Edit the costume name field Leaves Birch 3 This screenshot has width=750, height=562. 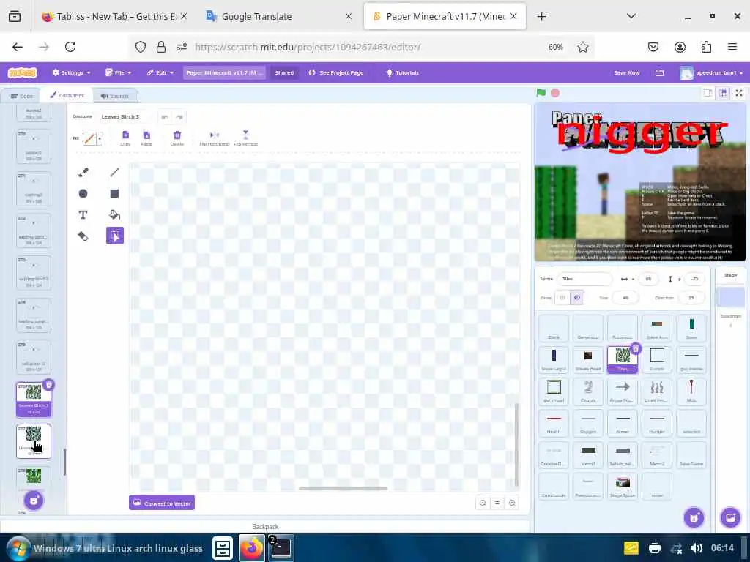coord(123,116)
